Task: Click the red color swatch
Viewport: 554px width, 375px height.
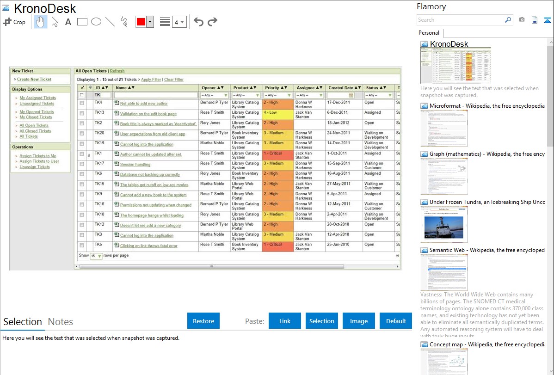Action: (141, 22)
